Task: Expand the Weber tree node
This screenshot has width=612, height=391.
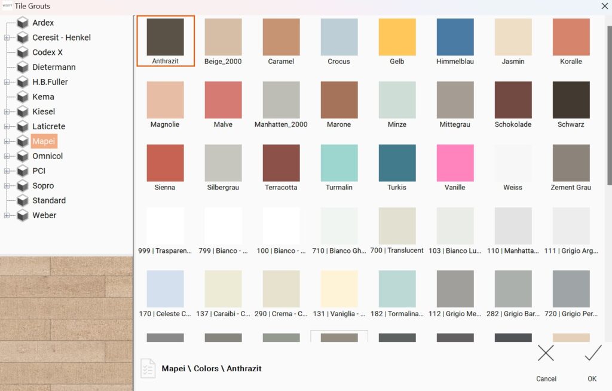Action: tap(7, 215)
